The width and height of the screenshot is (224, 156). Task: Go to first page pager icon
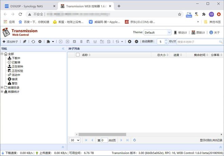click(x=86, y=140)
